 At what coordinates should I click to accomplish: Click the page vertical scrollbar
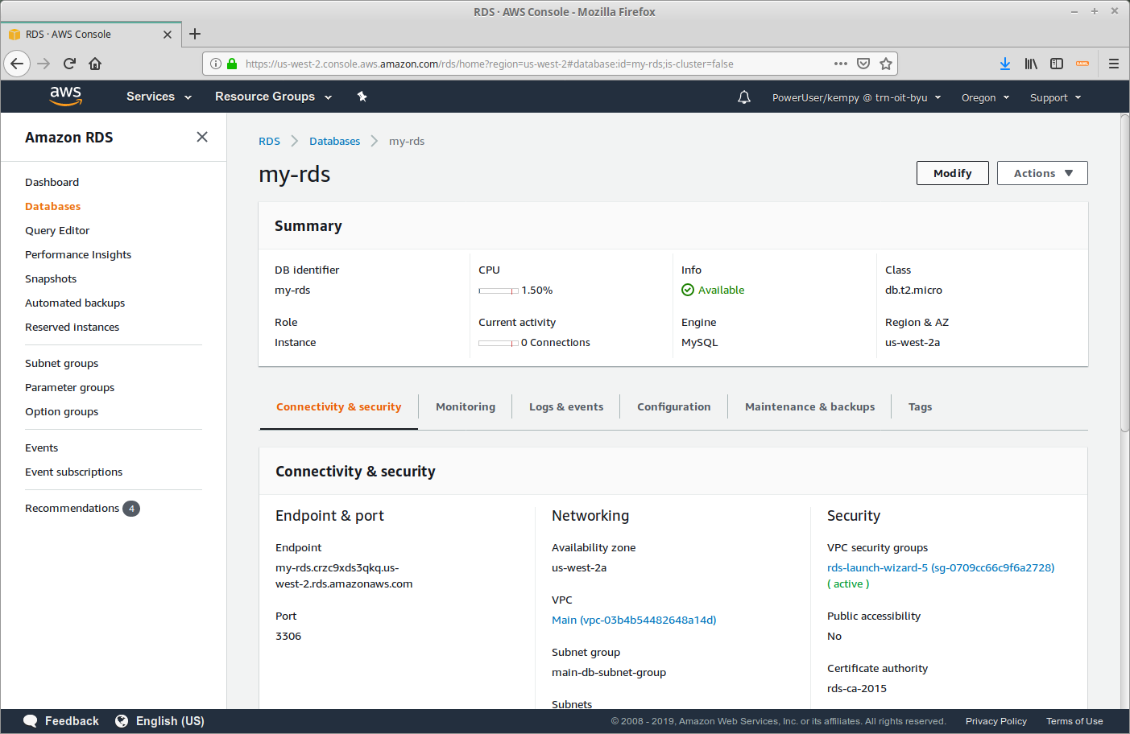click(1124, 274)
